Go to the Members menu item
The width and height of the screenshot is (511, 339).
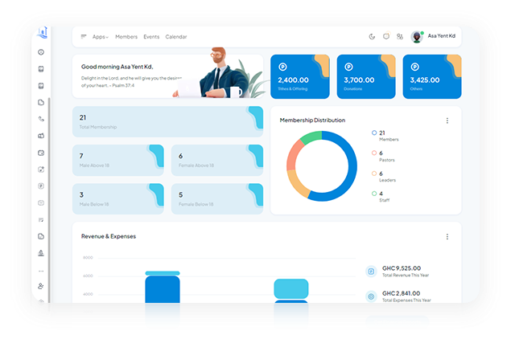126,37
